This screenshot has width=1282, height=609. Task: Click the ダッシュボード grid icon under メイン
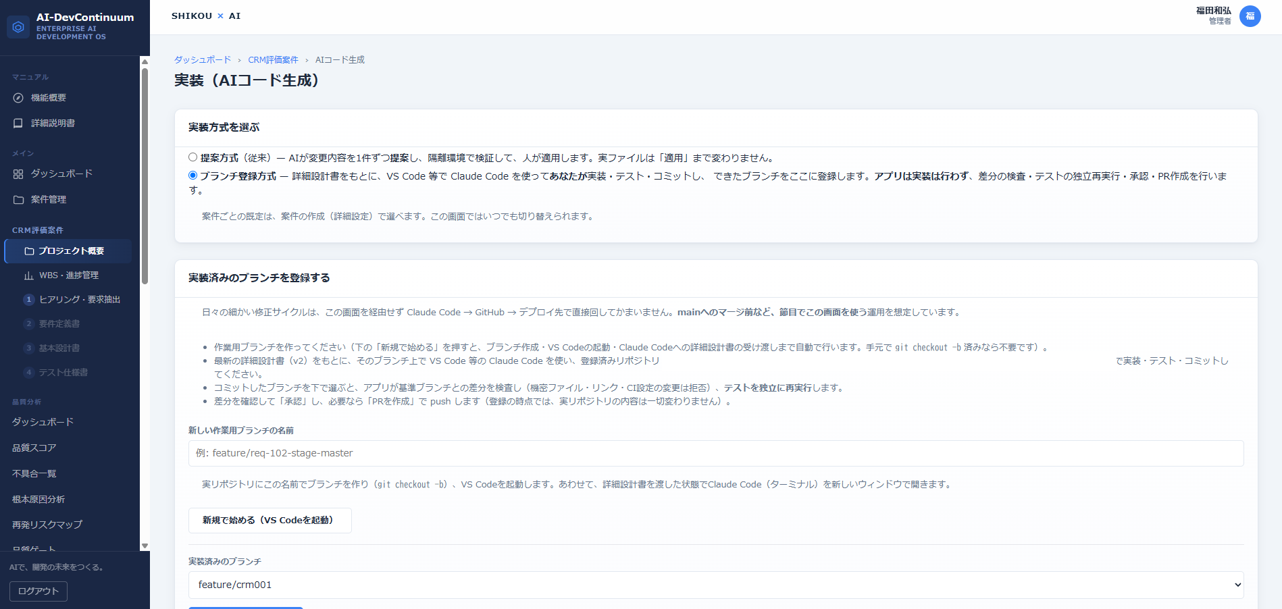pyautogui.click(x=18, y=174)
